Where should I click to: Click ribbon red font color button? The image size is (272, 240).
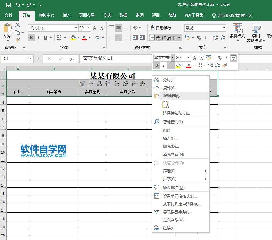click(x=84, y=38)
